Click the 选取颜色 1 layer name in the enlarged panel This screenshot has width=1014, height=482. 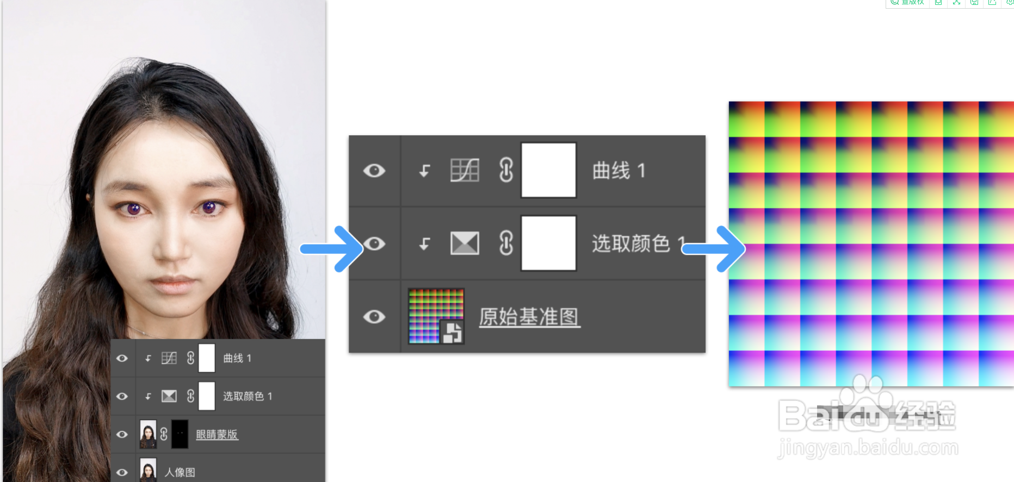[639, 243]
